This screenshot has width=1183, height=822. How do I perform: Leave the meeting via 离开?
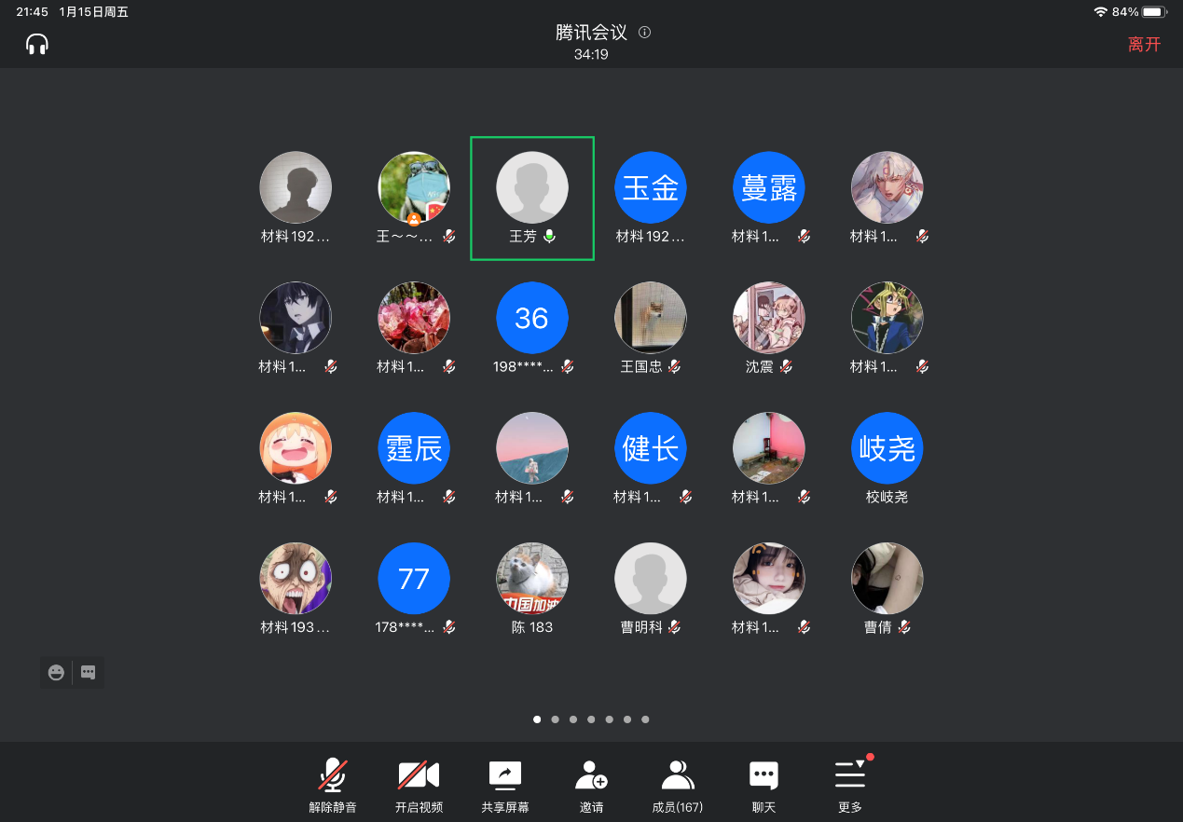pos(1144,45)
